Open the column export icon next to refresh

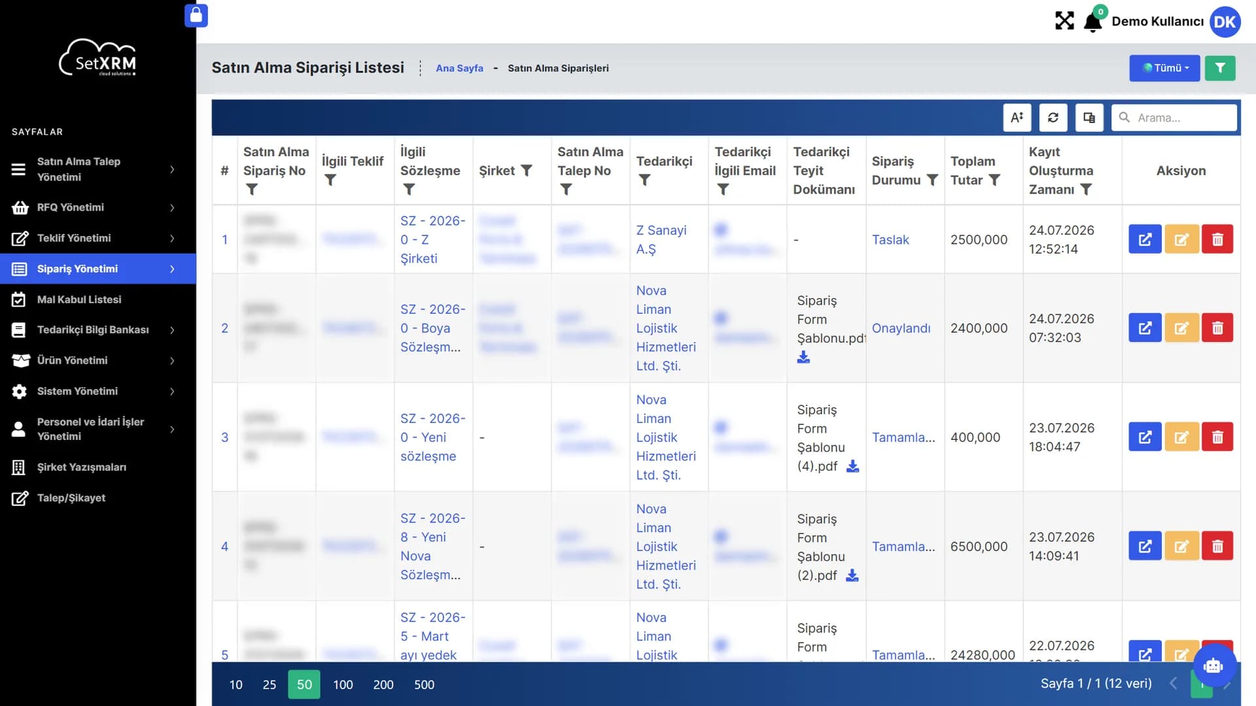pyautogui.click(x=1089, y=118)
